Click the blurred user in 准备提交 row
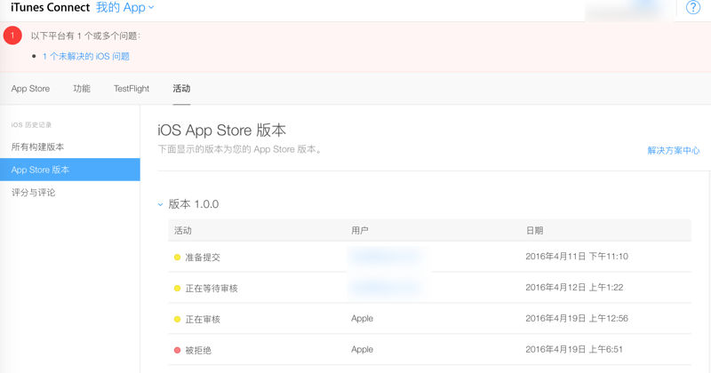This screenshot has height=373, width=711. click(x=384, y=258)
